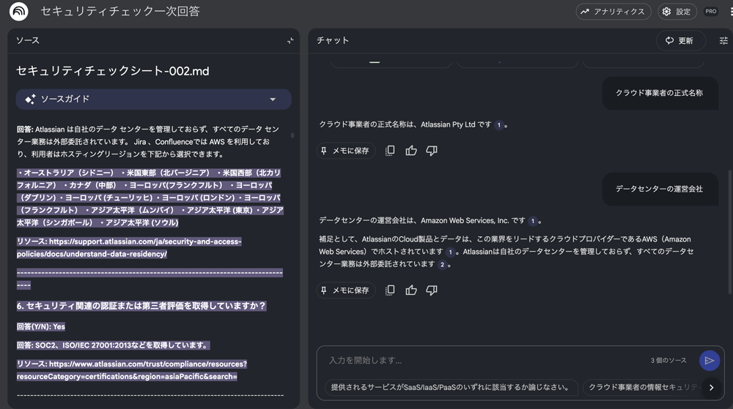The image size is (733, 409).
Task: Thumbs up the data center answer
Action: point(411,290)
